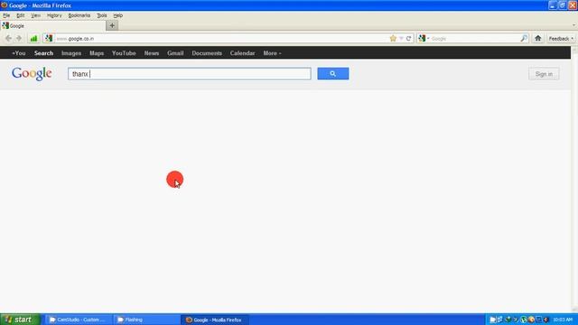This screenshot has width=578, height=325.
Task: Open the search engine selector dropdown arrow
Action: [x=428, y=38]
